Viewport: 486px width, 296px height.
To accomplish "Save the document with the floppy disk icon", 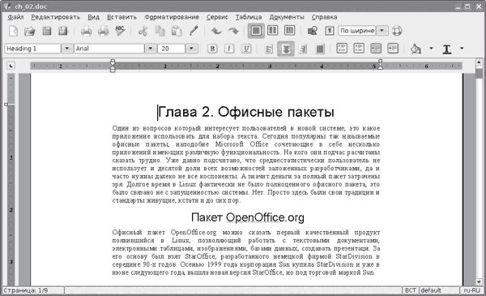I will click(47, 31).
